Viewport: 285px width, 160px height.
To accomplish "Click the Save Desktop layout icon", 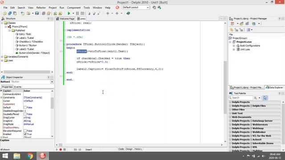I will (x=155, y=8).
